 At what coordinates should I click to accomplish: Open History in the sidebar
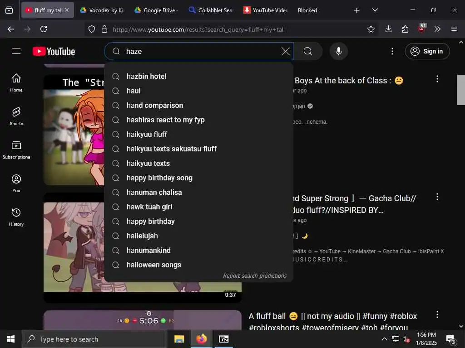click(x=16, y=217)
